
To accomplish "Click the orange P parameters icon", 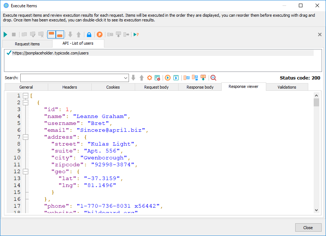I will 99,34.
